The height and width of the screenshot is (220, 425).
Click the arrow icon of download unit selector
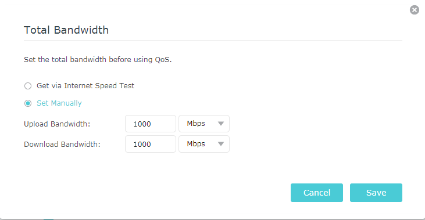click(x=221, y=144)
